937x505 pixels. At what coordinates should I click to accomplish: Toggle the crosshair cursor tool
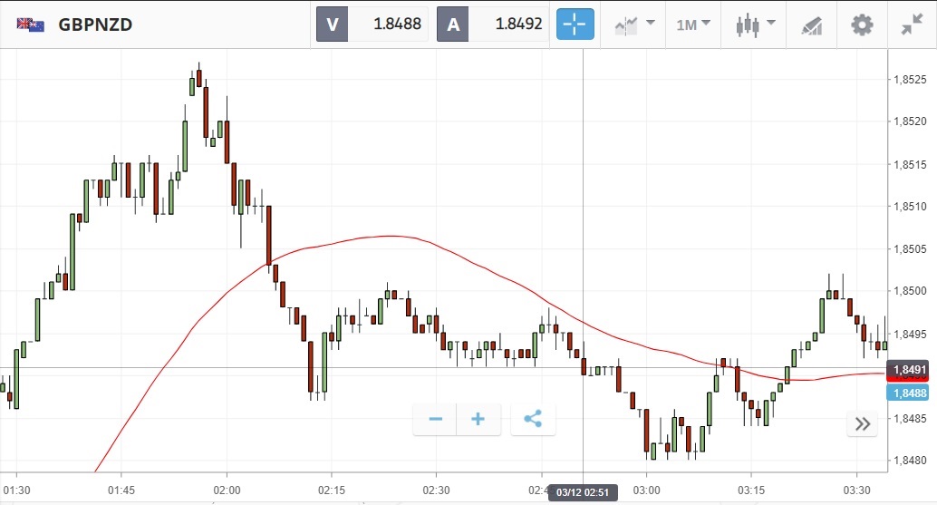(575, 24)
